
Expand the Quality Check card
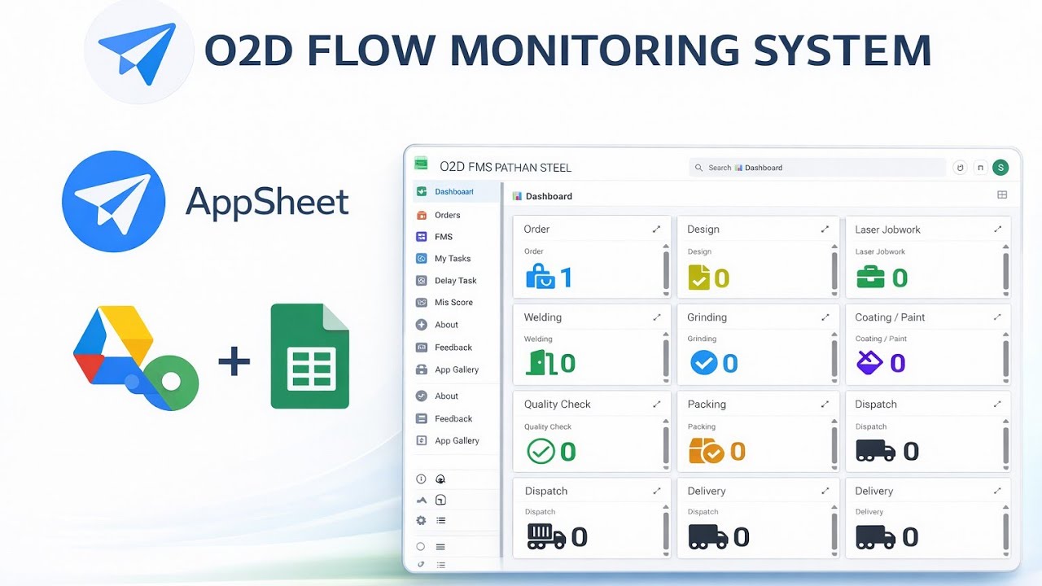[x=657, y=405]
